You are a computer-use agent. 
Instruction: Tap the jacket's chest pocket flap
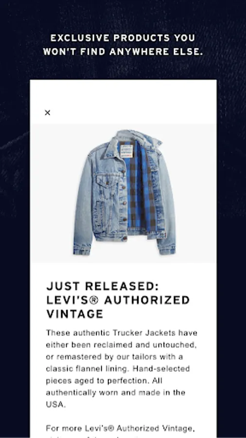pos(105,179)
